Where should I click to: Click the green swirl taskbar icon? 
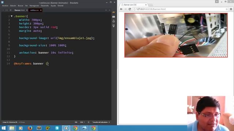click(x=48, y=128)
